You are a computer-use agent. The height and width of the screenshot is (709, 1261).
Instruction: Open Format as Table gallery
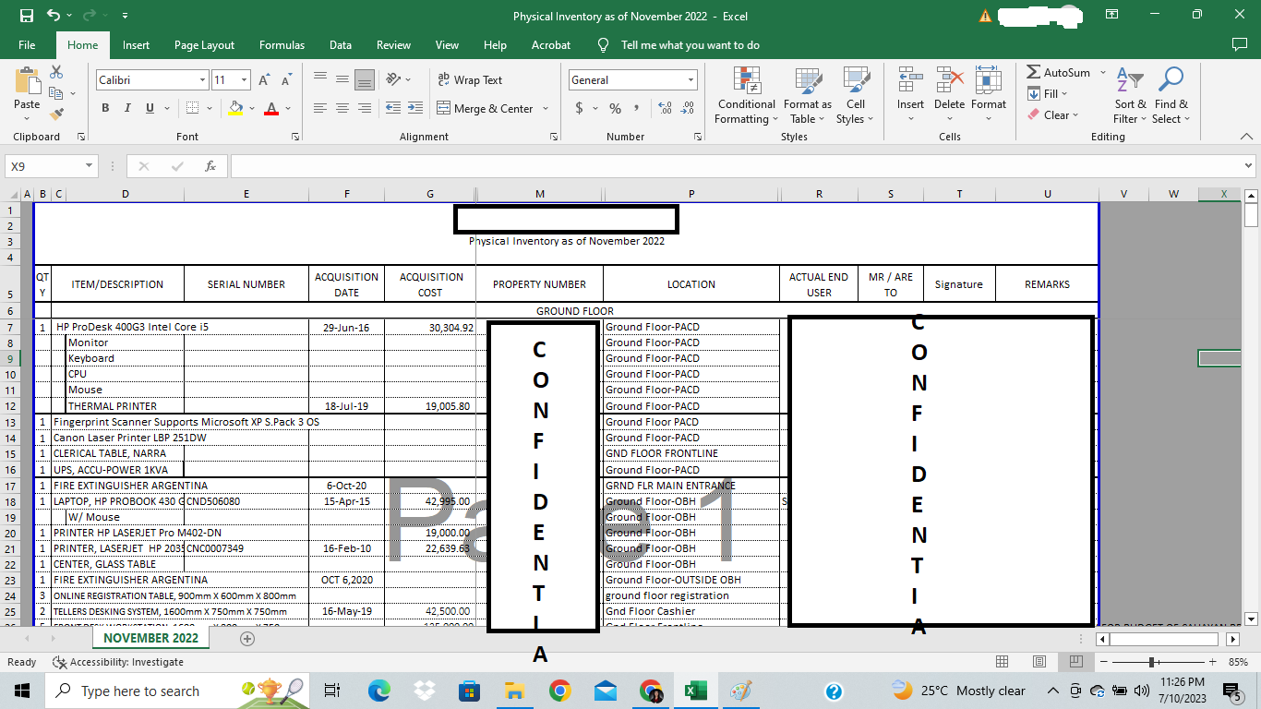pos(808,96)
